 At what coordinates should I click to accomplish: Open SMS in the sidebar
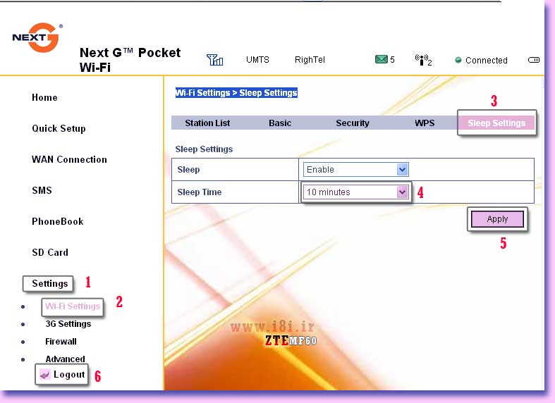click(x=42, y=190)
